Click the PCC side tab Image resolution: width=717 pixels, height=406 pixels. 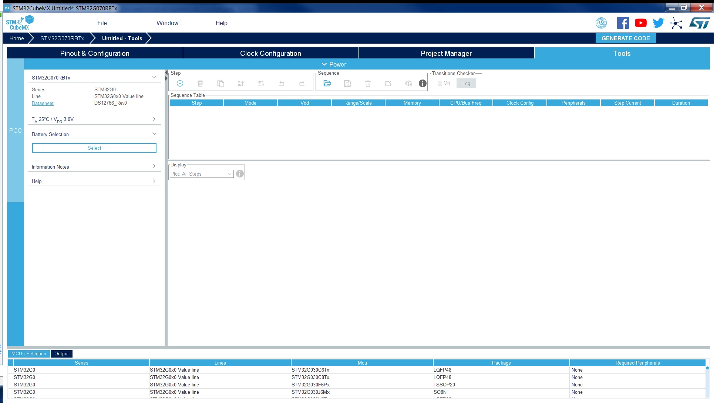pyautogui.click(x=16, y=131)
